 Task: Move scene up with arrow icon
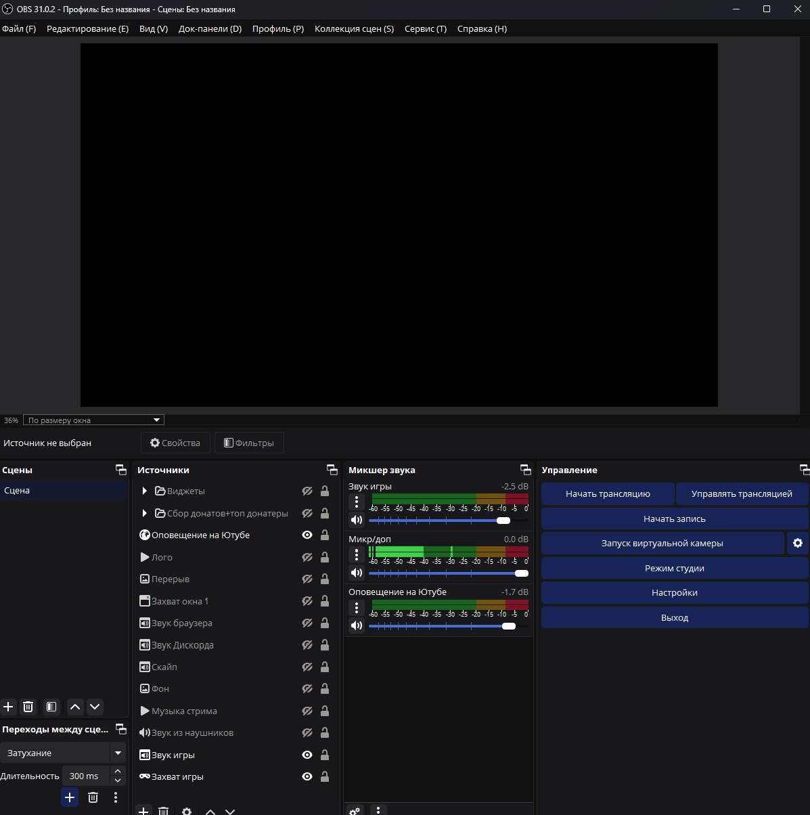[x=75, y=707]
